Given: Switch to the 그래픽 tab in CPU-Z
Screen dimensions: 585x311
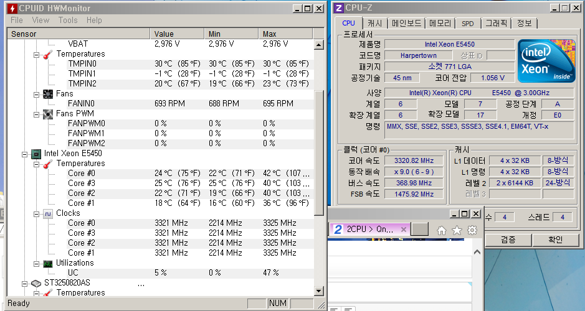Looking at the screenshot, I should point(496,23).
